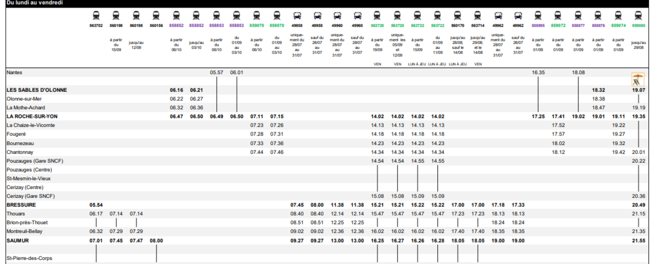Select the 'Montreuil-Bellay' station label
The height and width of the screenshot is (264, 660).
[24, 231]
